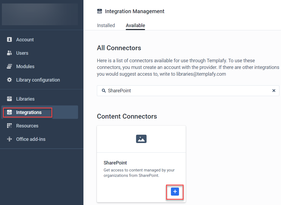Click into the connector search field

pyautogui.click(x=188, y=91)
